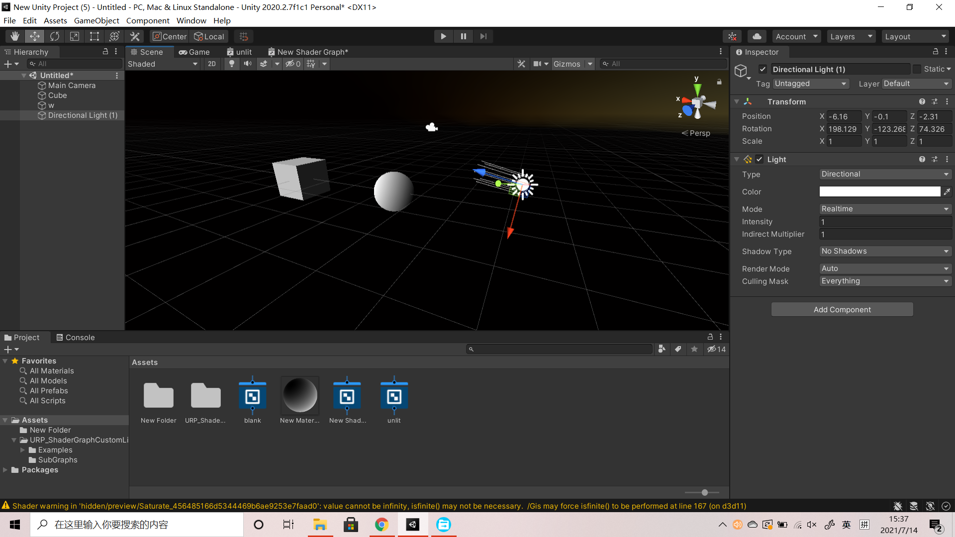Select the Mode Realtime dropdown

click(x=883, y=208)
